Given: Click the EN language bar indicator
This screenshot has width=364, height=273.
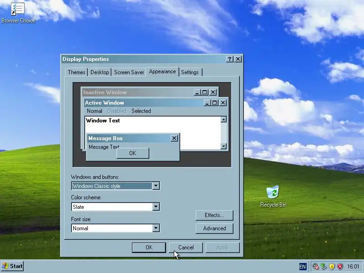Looking at the screenshot, I should tap(303, 267).
